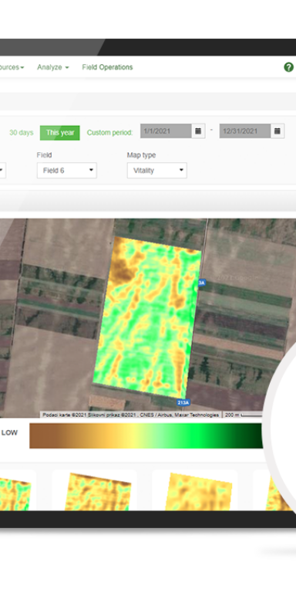
Task: Click the 1/1/2021 start date field
Action: tap(166, 131)
